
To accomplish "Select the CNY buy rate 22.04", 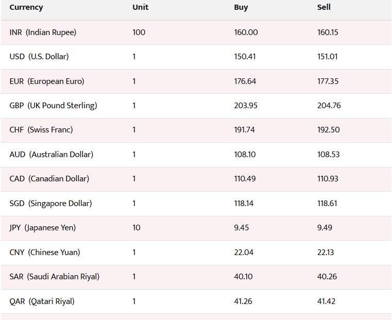I will 244,252.
